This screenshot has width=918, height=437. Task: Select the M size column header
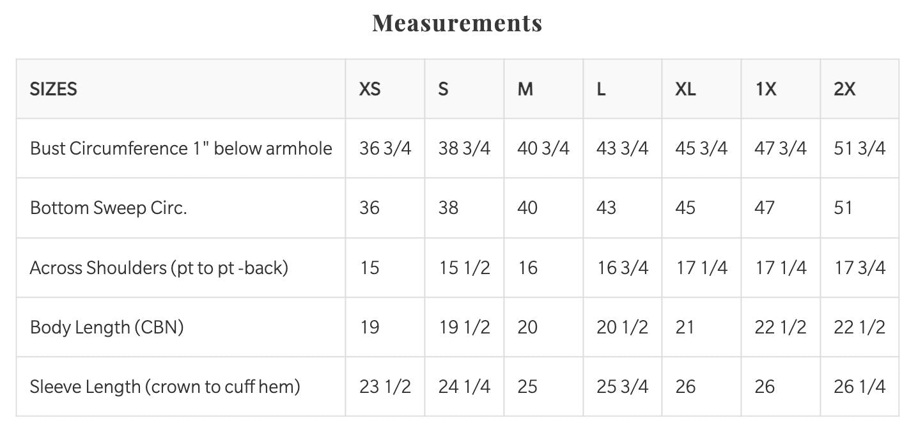tap(525, 89)
